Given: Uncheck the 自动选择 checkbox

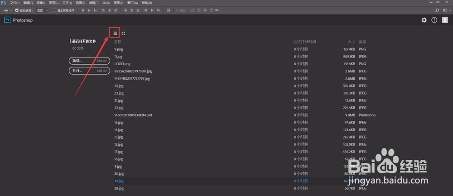Looking at the screenshot, I should click(17, 10).
